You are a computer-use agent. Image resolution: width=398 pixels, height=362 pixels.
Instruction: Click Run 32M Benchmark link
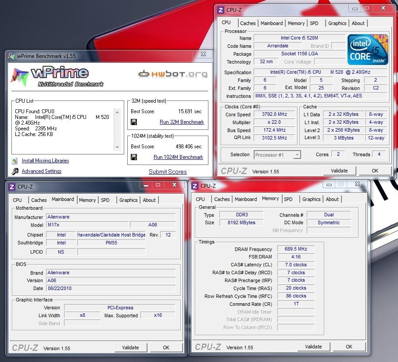click(182, 122)
